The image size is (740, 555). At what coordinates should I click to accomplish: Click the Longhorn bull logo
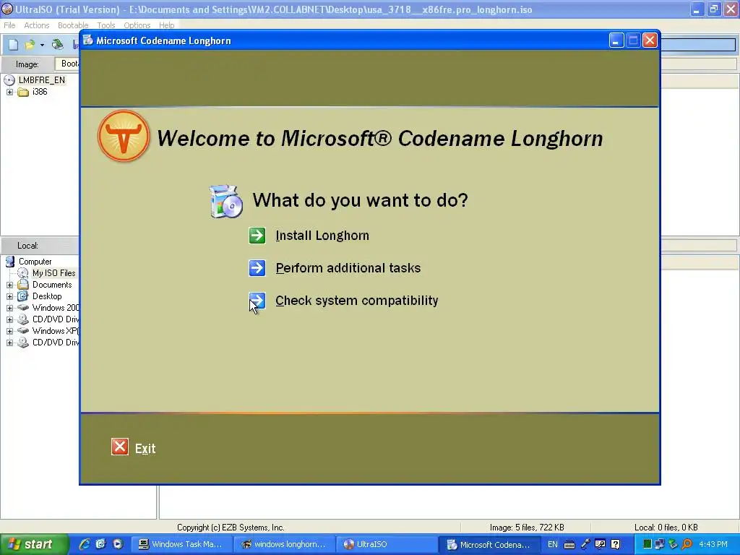[124, 137]
